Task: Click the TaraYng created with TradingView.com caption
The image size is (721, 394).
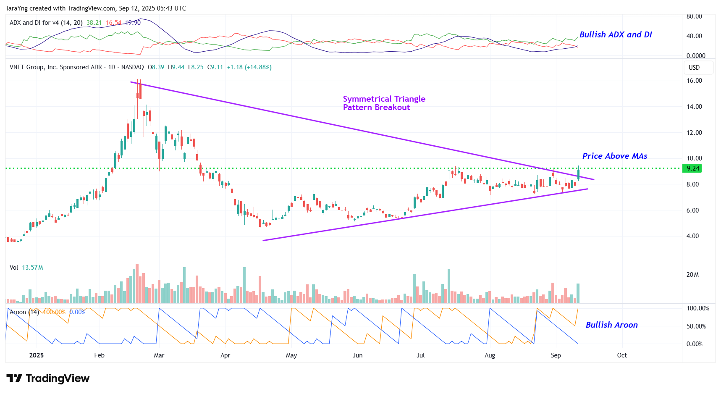Action: click(x=96, y=8)
